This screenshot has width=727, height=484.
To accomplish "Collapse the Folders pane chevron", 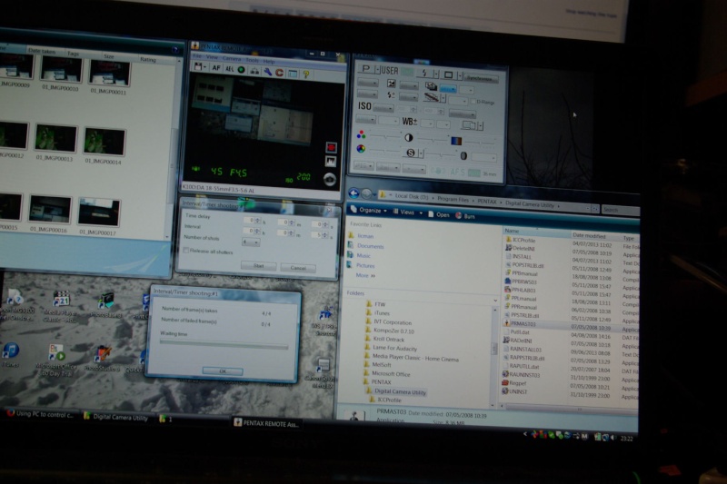I will coord(494,301).
